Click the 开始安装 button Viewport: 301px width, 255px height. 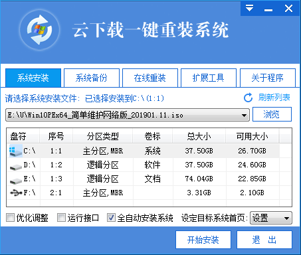pyautogui.click(x=203, y=240)
